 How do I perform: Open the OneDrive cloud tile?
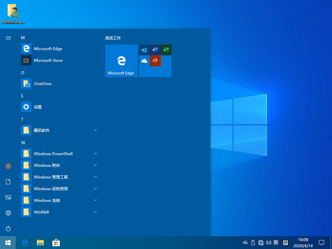click(x=144, y=61)
